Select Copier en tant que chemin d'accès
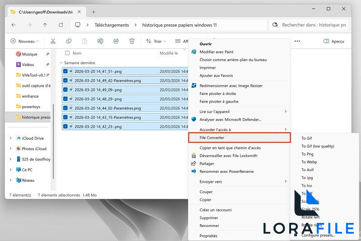This screenshot has width=361, height=241. click(x=230, y=147)
